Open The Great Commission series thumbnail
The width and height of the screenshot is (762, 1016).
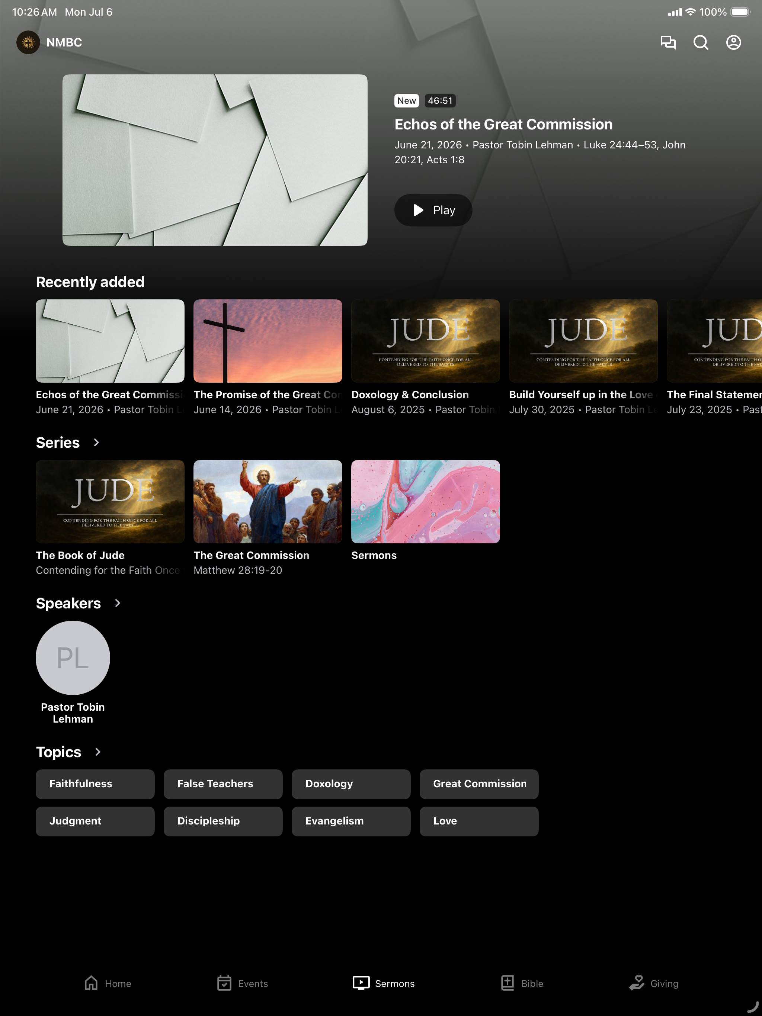click(x=268, y=502)
